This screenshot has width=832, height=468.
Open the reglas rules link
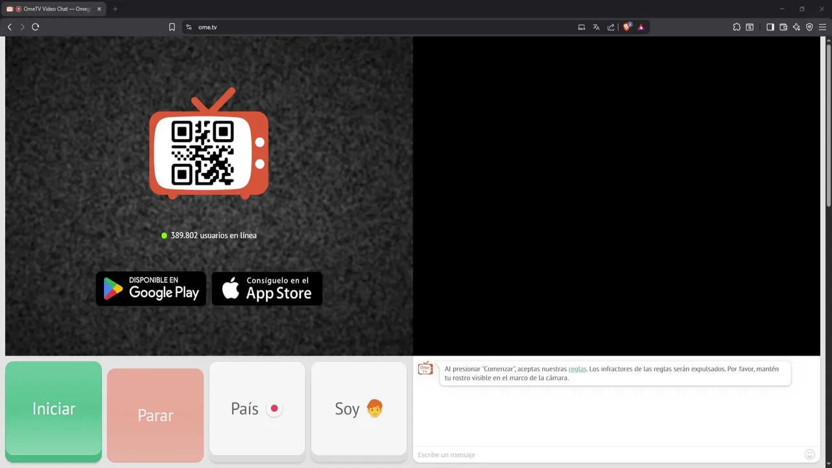point(577,369)
